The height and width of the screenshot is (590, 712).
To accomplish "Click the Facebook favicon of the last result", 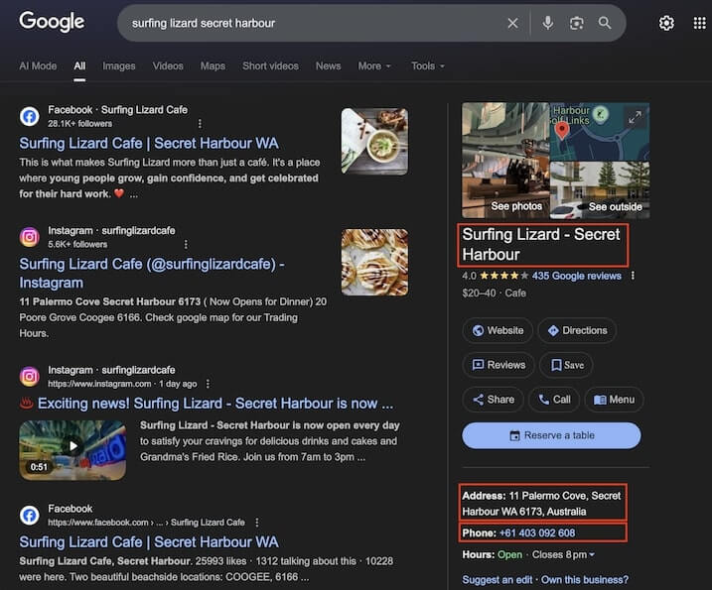I will click(x=30, y=516).
